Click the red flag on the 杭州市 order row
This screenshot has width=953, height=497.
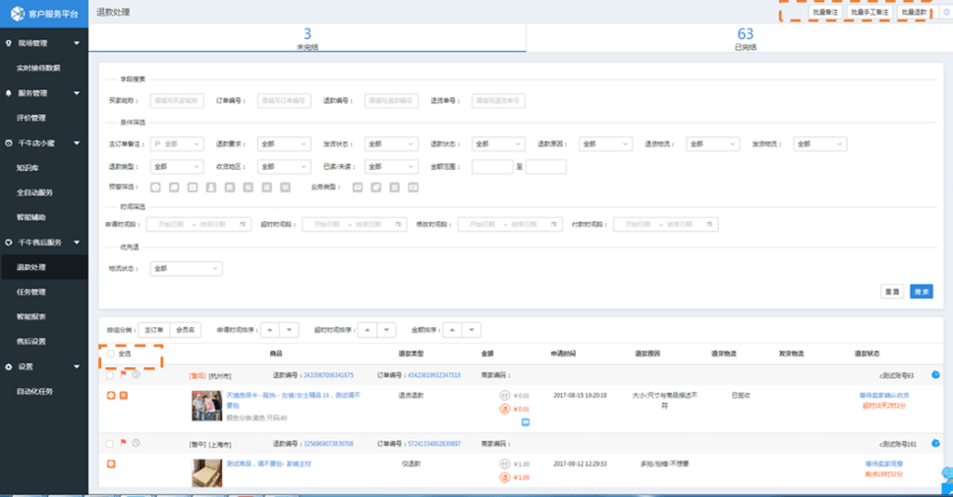point(124,374)
